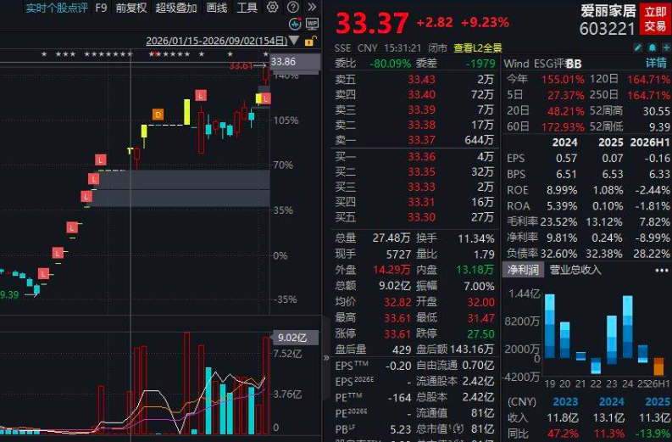Open ESG 详情 details link
The width and height of the screenshot is (672, 442).
pyautogui.click(x=656, y=64)
